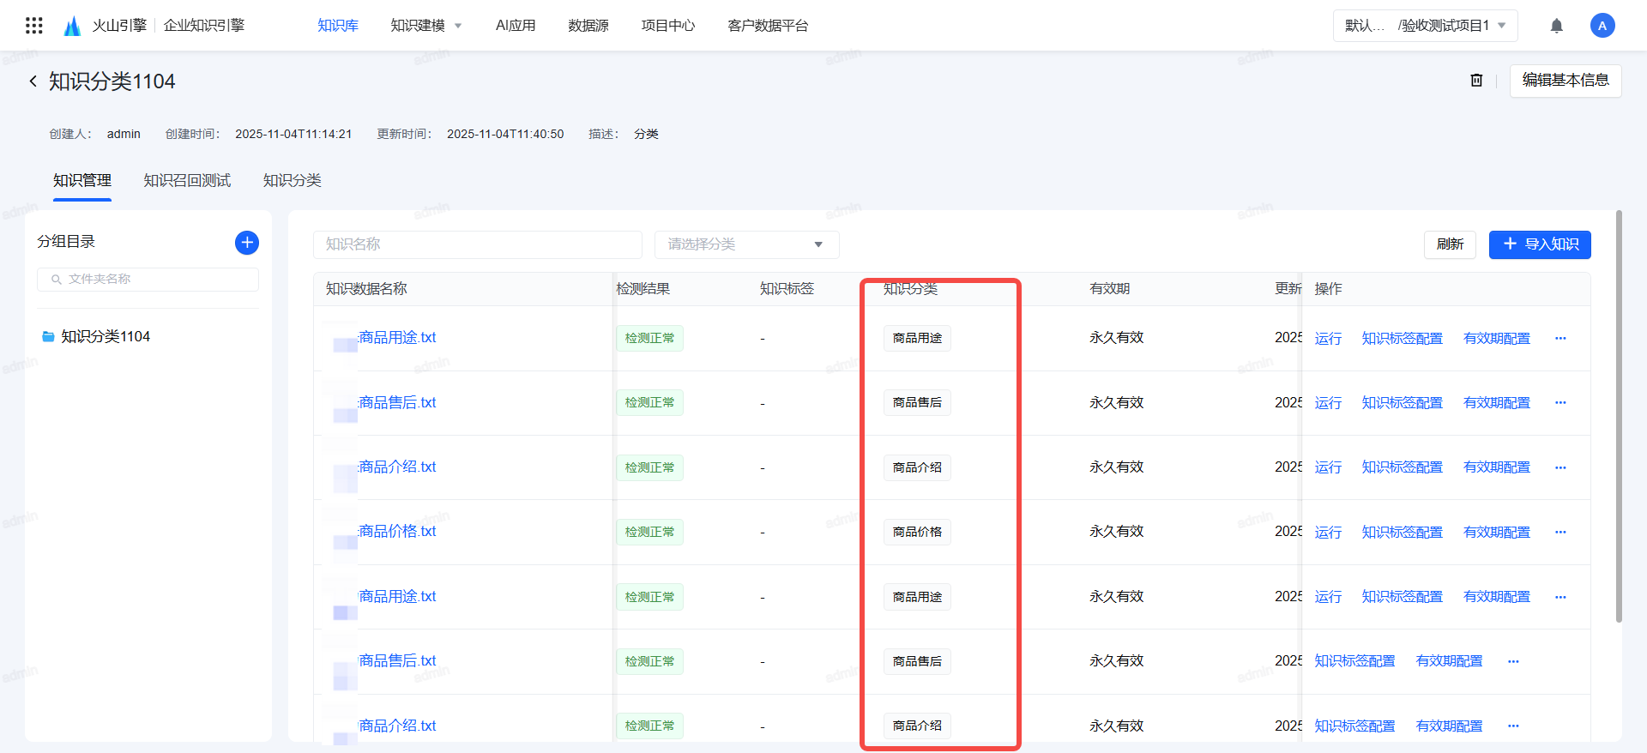This screenshot has height=753, width=1647.
Task: Open more actions for 商品价格.txt row
Action: [x=1560, y=533]
